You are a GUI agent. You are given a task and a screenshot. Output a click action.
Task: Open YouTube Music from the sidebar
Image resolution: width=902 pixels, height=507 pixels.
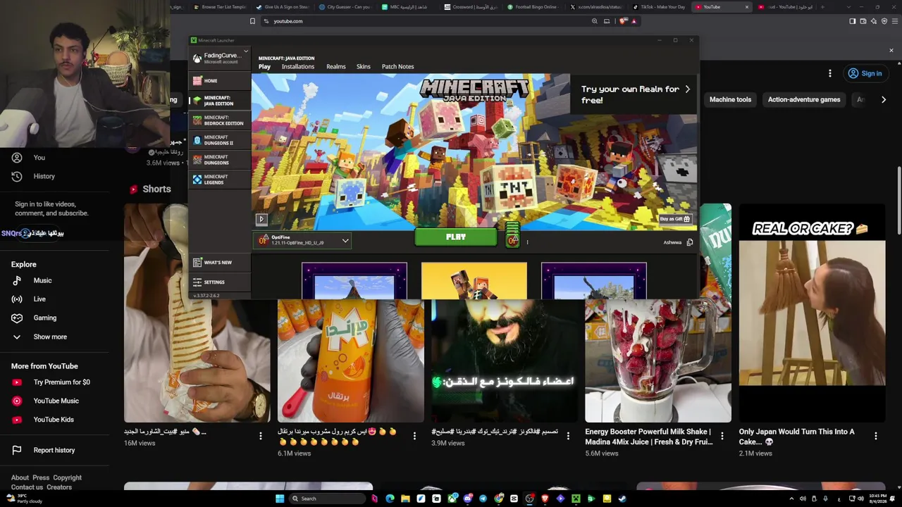pos(55,401)
